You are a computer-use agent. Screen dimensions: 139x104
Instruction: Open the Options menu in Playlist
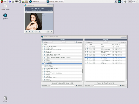click(x=122, y=42)
